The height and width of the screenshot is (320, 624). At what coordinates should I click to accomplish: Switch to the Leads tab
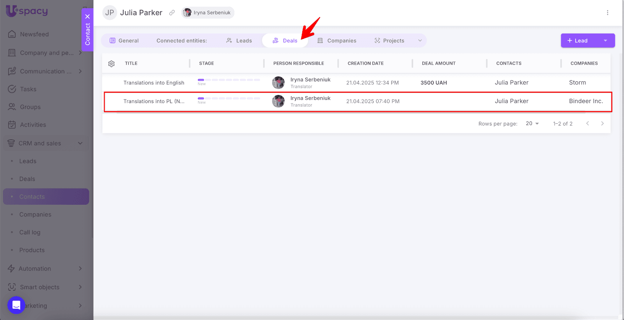click(239, 41)
